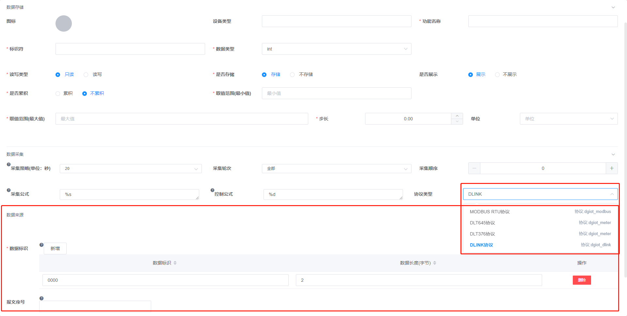The image size is (627, 316).
Task: Open 数据类型 dropdown showing int
Action: (337, 49)
